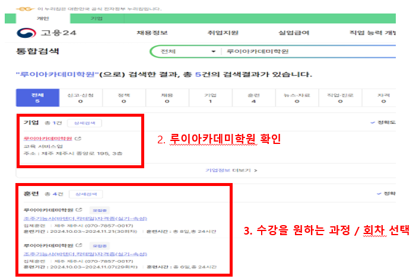The image size is (416, 279).
Task: Select the 훈련 4 results tab
Action: pyautogui.click(x=253, y=98)
